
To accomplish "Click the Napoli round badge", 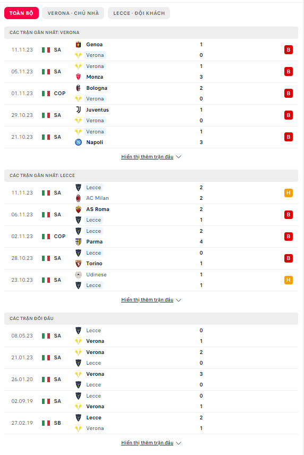I will click(78, 142).
